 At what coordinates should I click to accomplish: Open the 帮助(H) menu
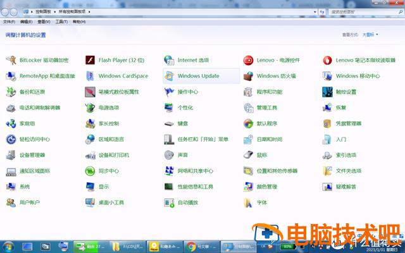[79, 22]
